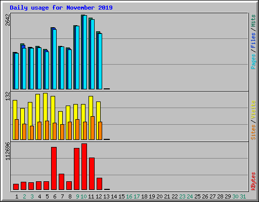
Task: Click the 'Daily usage for November 2019' title
Action: (61, 8)
